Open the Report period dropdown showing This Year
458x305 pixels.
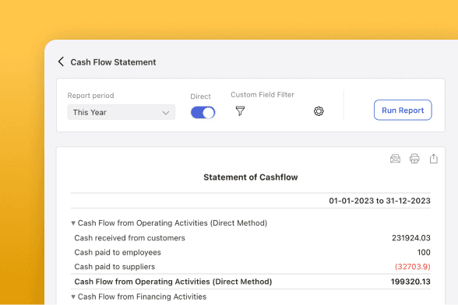(x=122, y=112)
